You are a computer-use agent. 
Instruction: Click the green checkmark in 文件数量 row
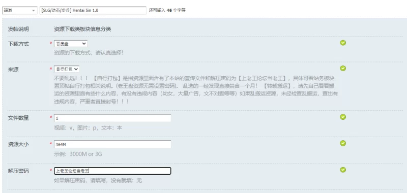coord(343,117)
